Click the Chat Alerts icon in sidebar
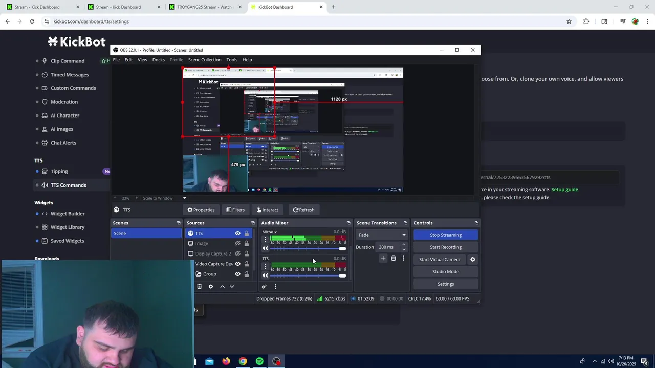The image size is (655, 368). pos(45,143)
